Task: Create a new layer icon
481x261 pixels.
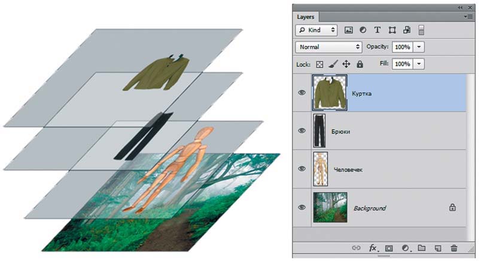Action: [439, 248]
